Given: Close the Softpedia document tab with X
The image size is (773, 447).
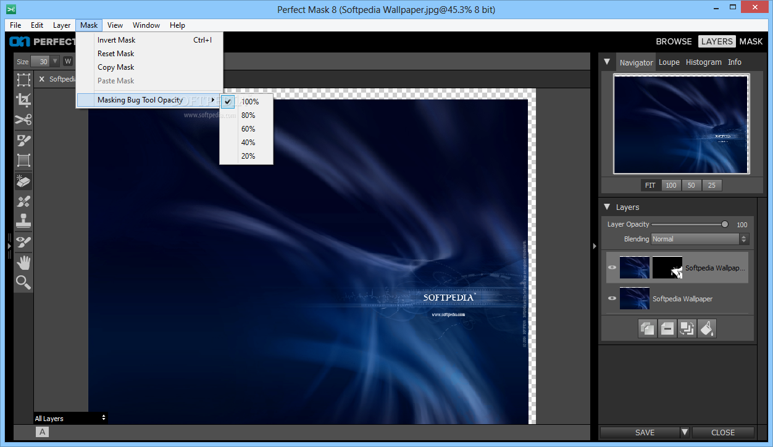Looking at the screenshot, I should [41, 79].
